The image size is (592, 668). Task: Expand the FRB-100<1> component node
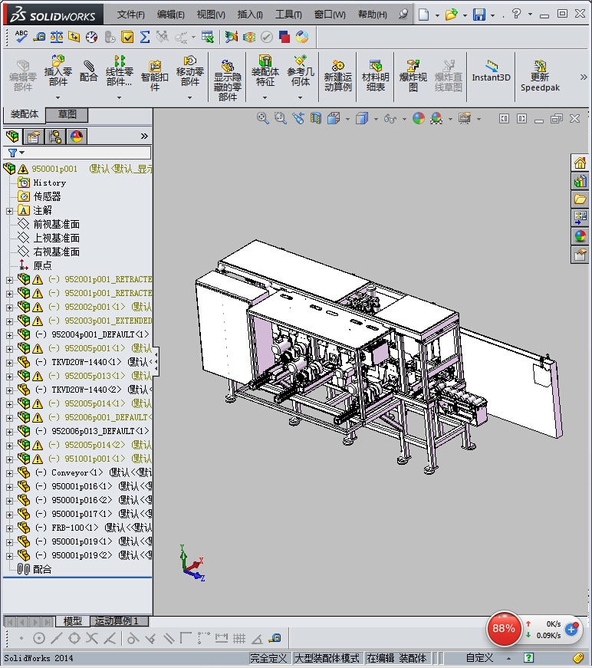(x=9, y=528)
